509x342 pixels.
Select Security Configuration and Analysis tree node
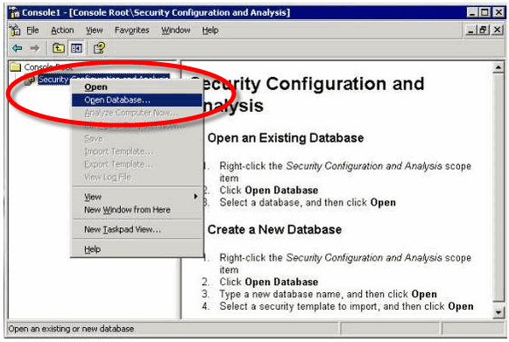click(103, 79)
